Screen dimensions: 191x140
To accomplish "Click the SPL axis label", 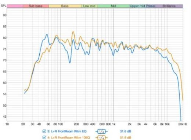I will tap(3, 6).
